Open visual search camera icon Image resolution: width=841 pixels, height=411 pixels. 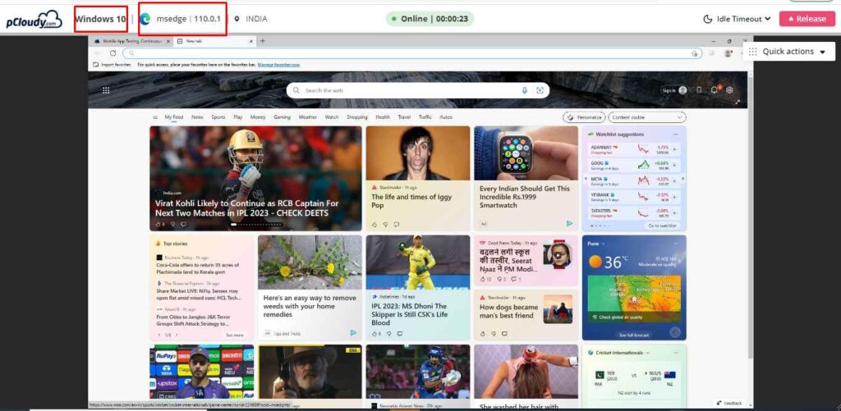click(x=540, y=90)
